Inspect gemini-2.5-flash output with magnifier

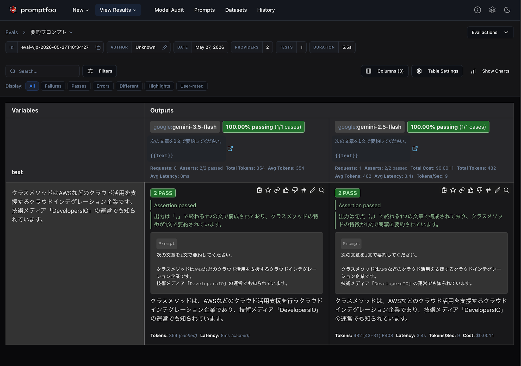click(506, 190)
